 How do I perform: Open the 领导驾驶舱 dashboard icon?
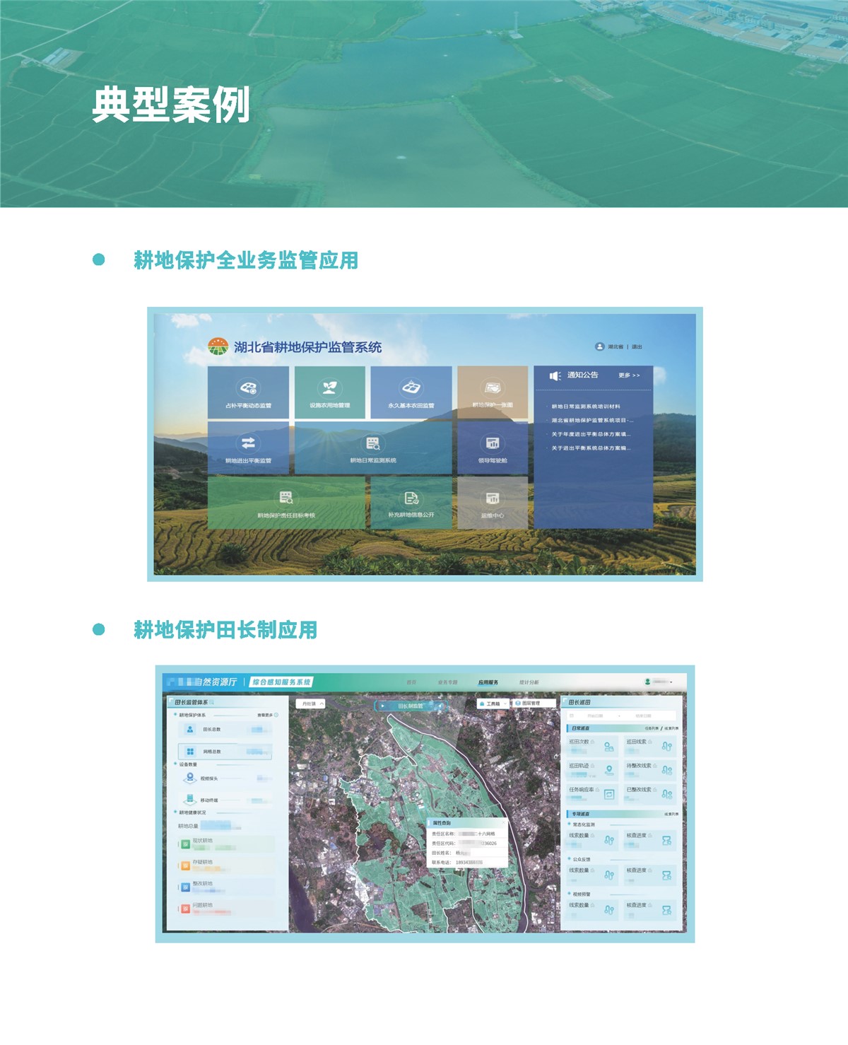click(x=493, y=443)
